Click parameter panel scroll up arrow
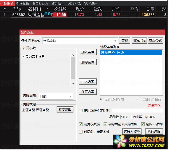 [x=73, y=55]
